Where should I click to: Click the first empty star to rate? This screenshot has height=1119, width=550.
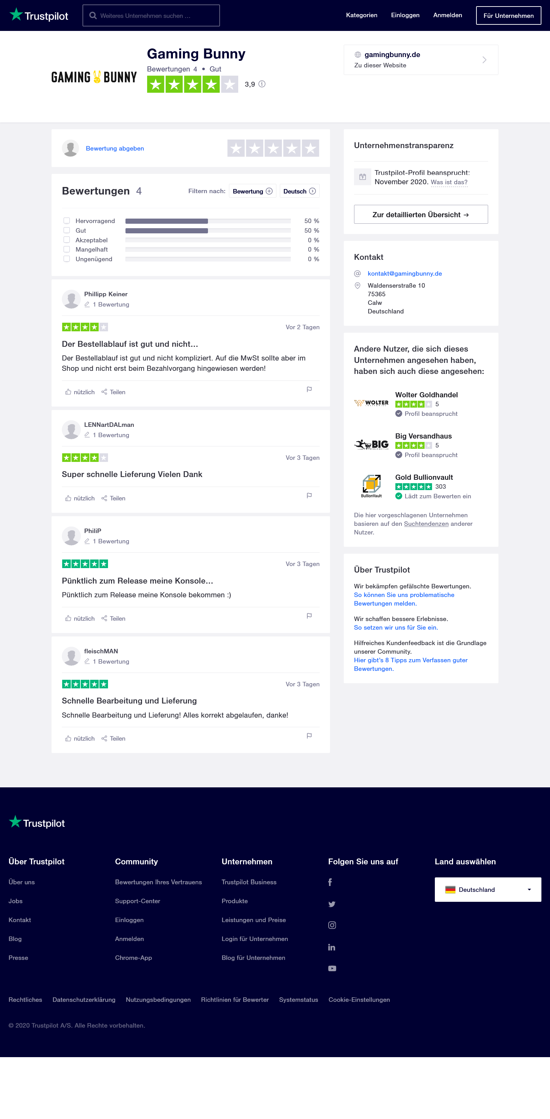coord(236,148)
